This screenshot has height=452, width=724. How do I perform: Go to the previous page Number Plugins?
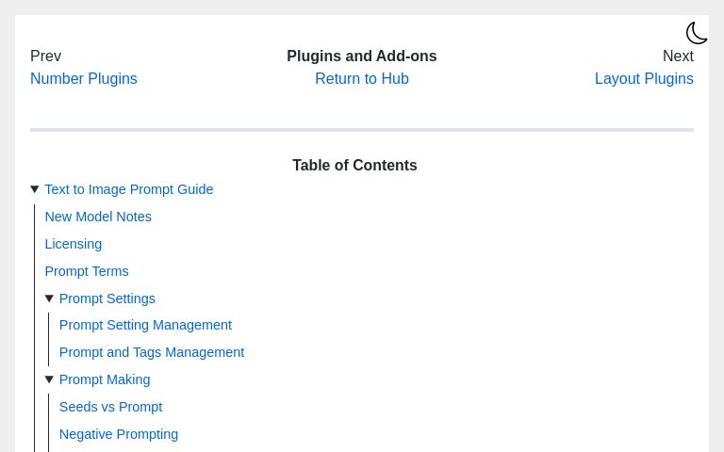[84, 78]
